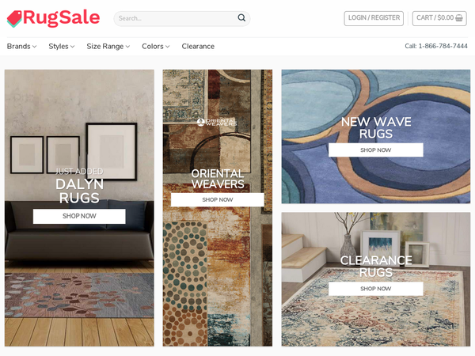Screen dimensions: 475x356
Task: Open the Cart / $0.00 button
Action: [439, 18]
